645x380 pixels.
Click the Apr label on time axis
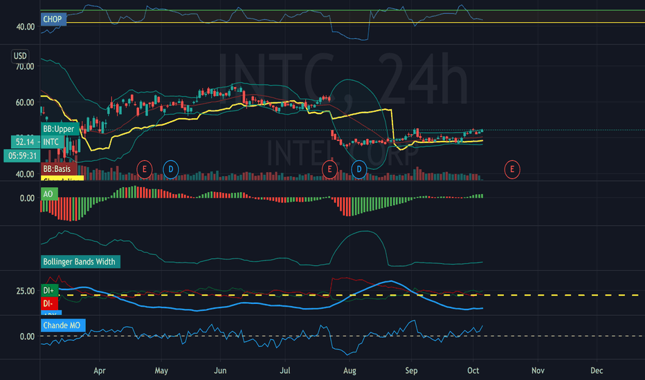tap(100, 370)
